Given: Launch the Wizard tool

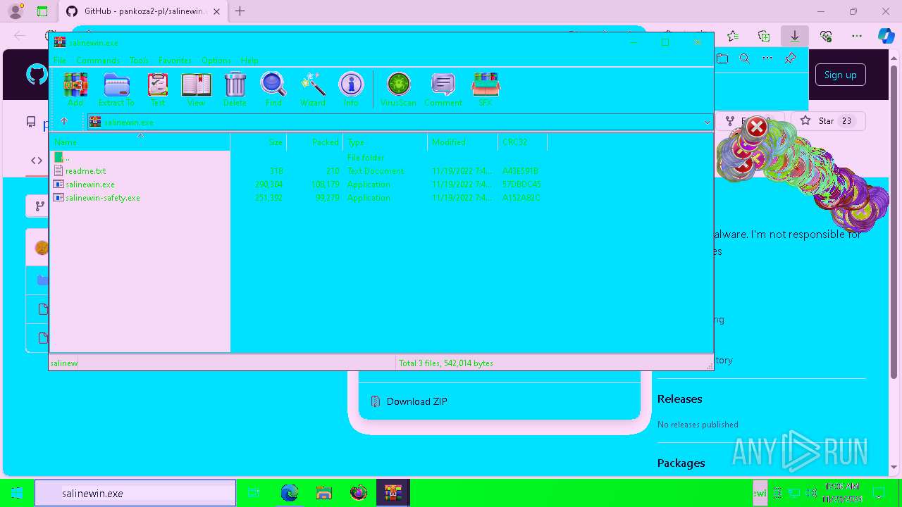Looking at the screenshot, I should coord(313,89).
